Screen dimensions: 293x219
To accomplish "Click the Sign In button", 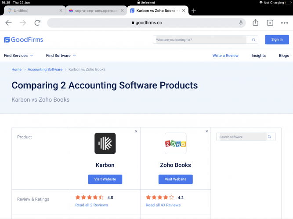I will (x=277, y=39).
